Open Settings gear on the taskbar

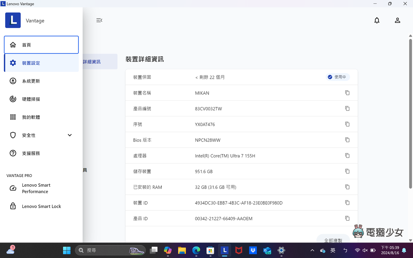[281, 250]
